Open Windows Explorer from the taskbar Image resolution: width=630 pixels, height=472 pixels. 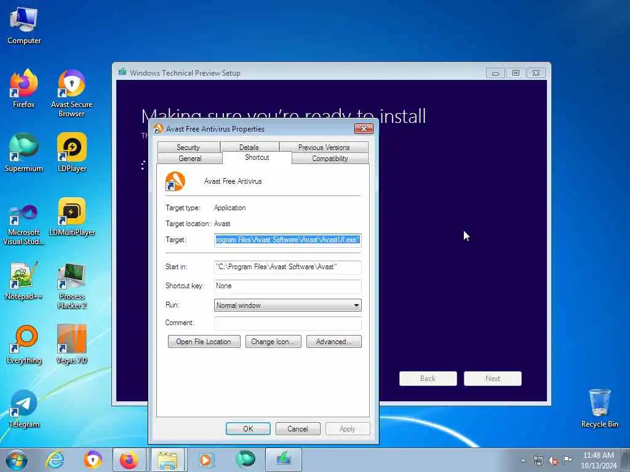coord(167,460)
